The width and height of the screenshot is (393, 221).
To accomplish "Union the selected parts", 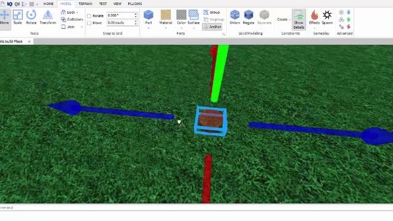I will (235, 17).
